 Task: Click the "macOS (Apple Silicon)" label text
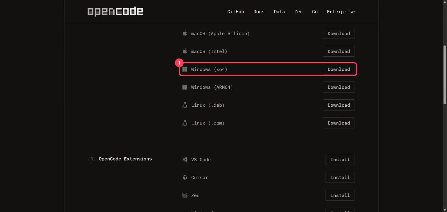tap(220, 33)
